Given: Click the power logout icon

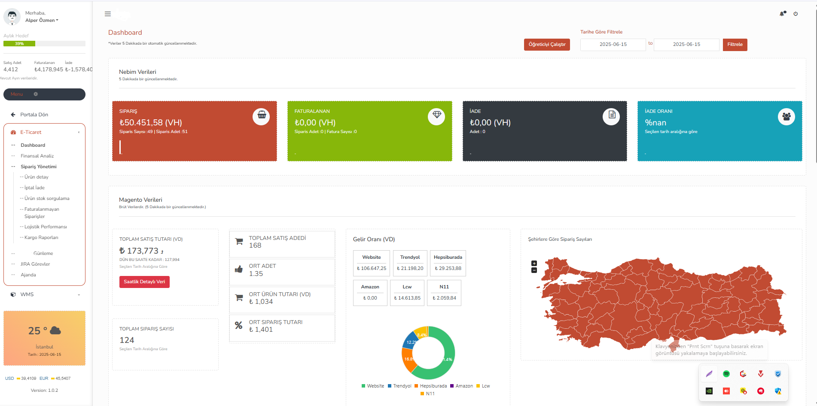Looking at the screenshot, I should tap(796, 14).
